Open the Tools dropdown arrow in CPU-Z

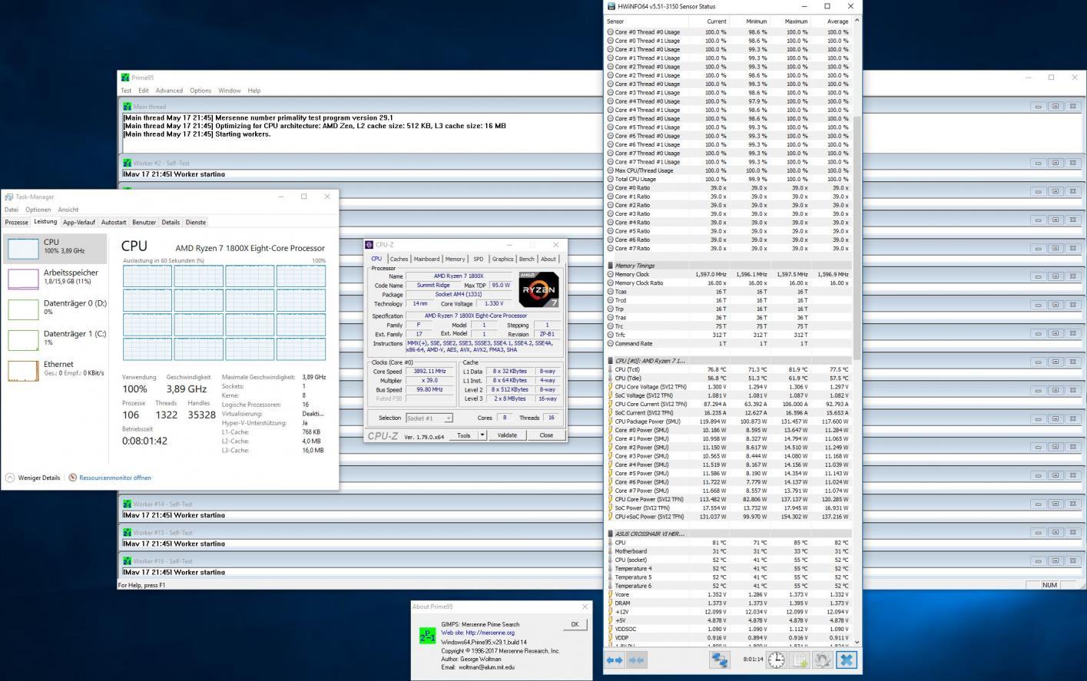pos(482,435)
